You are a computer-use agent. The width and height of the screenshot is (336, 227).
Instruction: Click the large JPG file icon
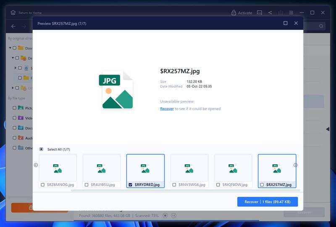pyautogui.click(x=116, y=90)
